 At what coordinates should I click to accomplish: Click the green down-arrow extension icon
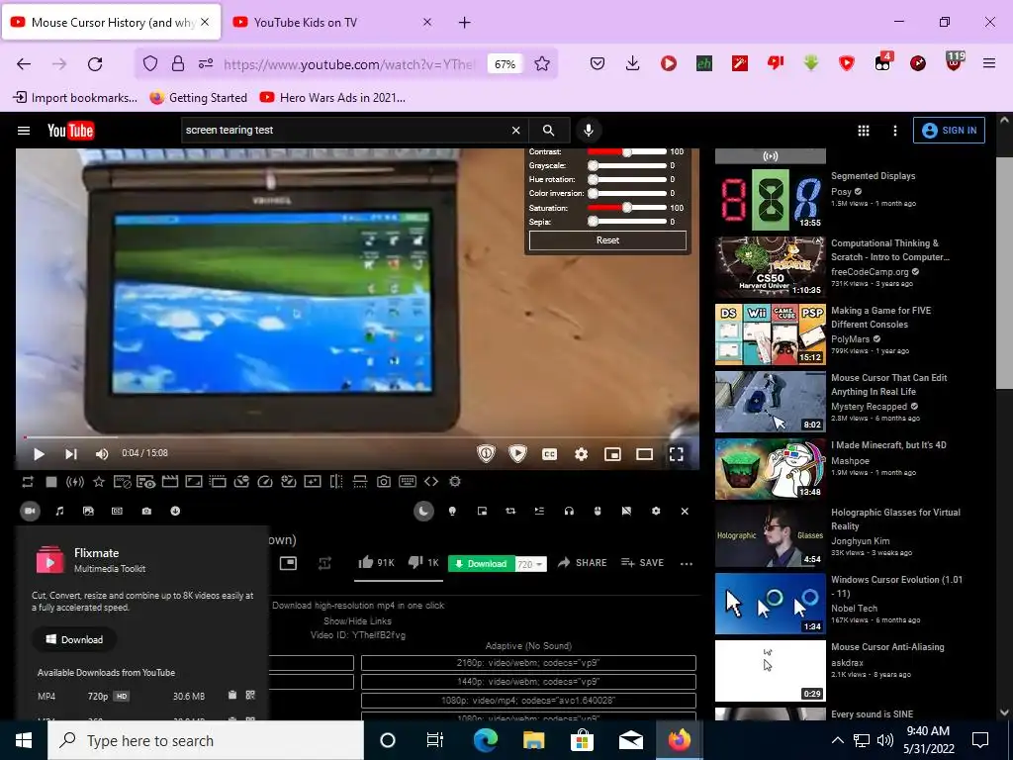click(x=811, y=63)
